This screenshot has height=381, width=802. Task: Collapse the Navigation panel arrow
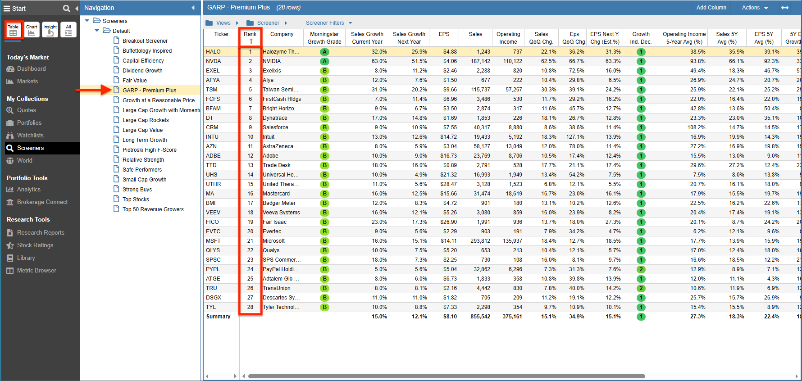click(193, 8)
